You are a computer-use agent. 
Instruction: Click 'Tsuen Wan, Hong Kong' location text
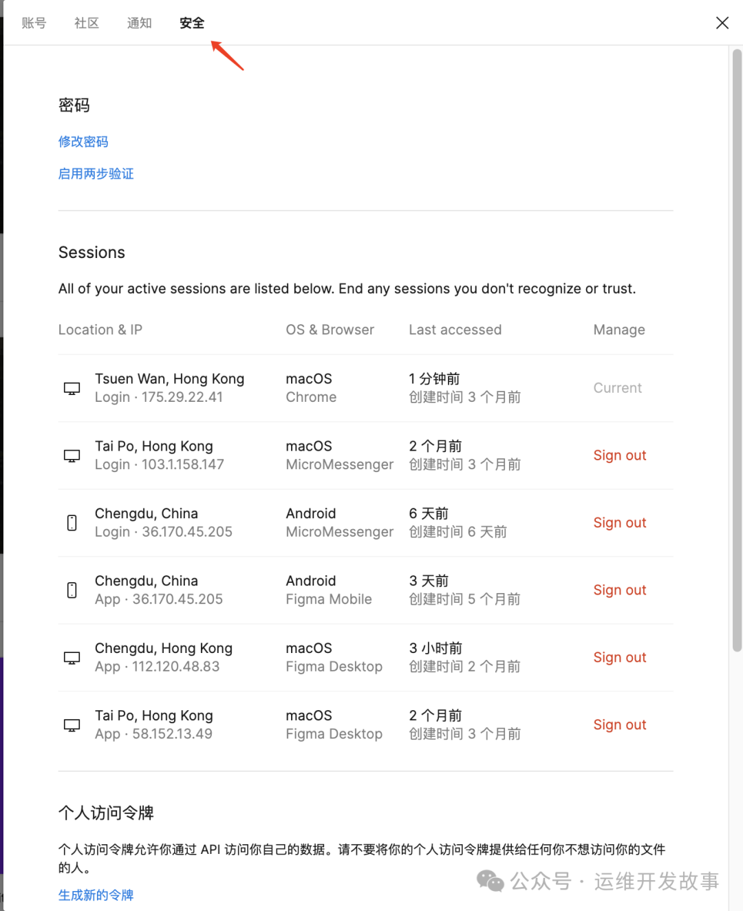pos(169,378)
